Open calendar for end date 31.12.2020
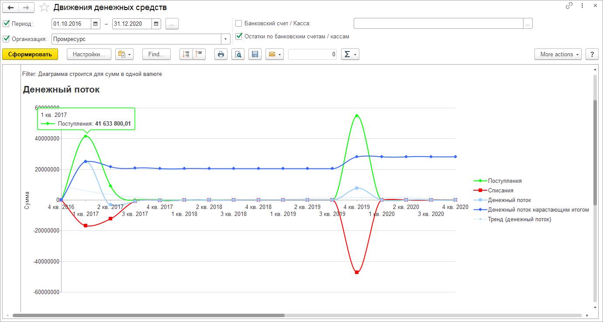 [156, 24]
